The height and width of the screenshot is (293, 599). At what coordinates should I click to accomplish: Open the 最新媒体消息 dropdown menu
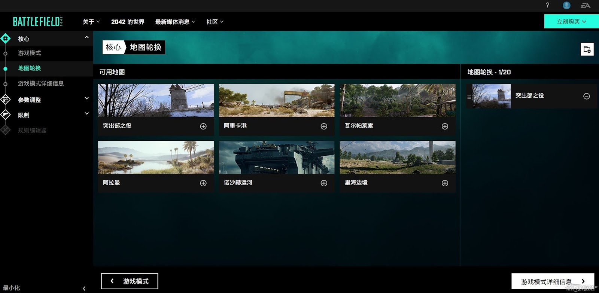point(175,22)
